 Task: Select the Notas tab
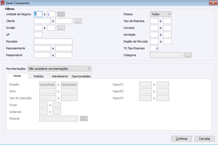pos(17,76)
